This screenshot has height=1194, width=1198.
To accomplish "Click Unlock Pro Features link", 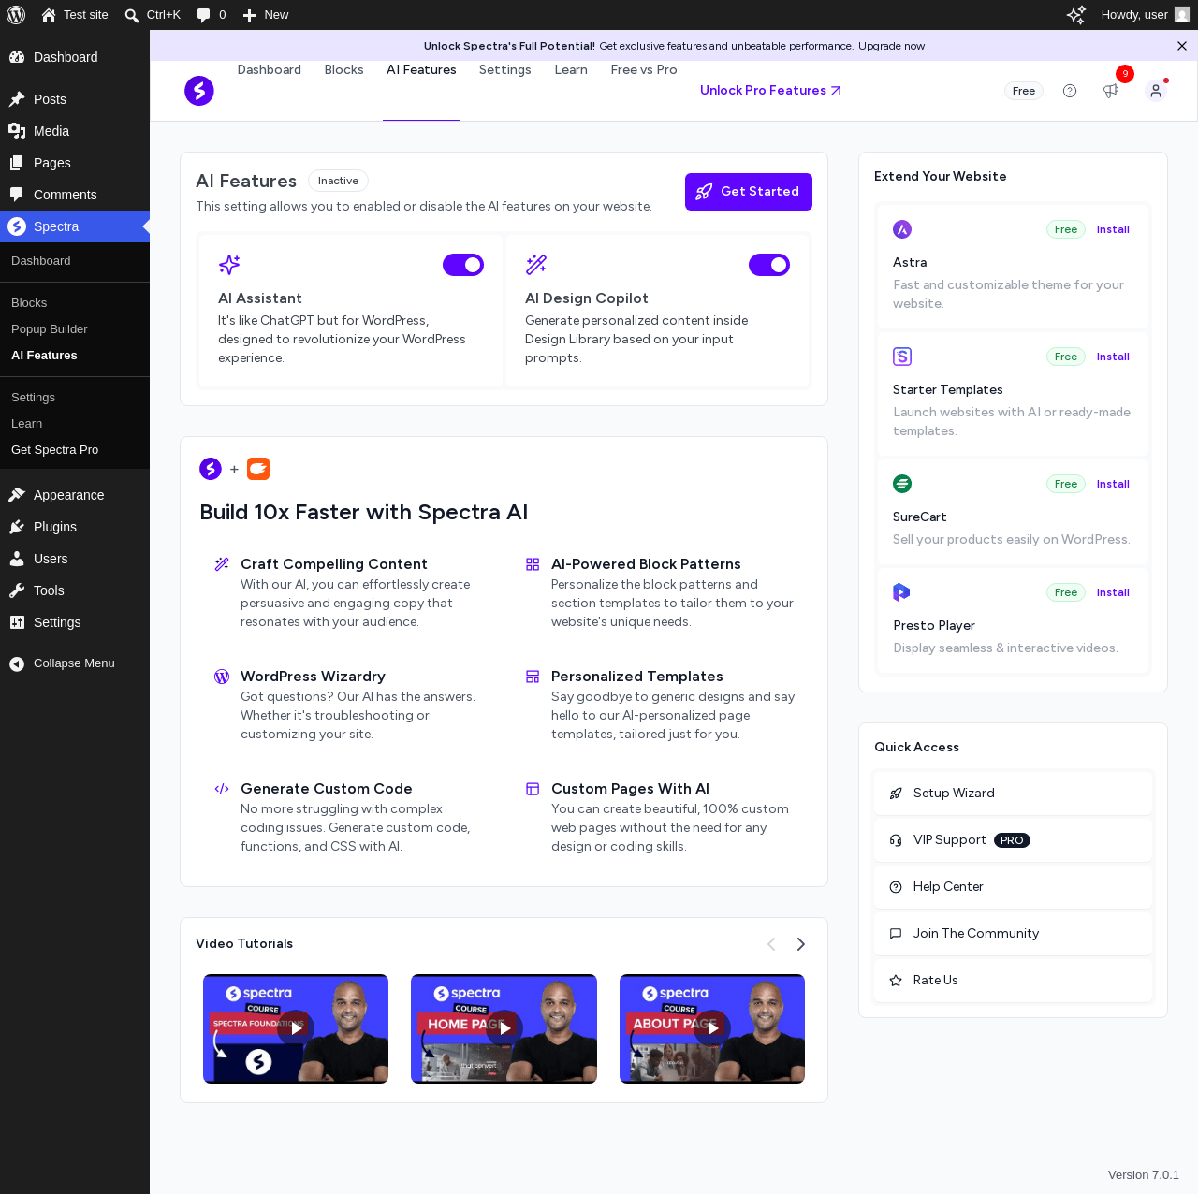I will (x=771, y=91).
